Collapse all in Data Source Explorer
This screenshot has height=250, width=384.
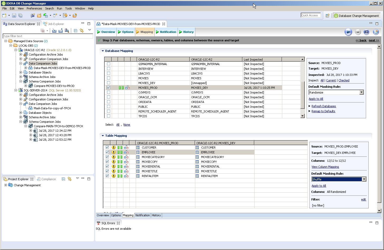pos(75,31)
